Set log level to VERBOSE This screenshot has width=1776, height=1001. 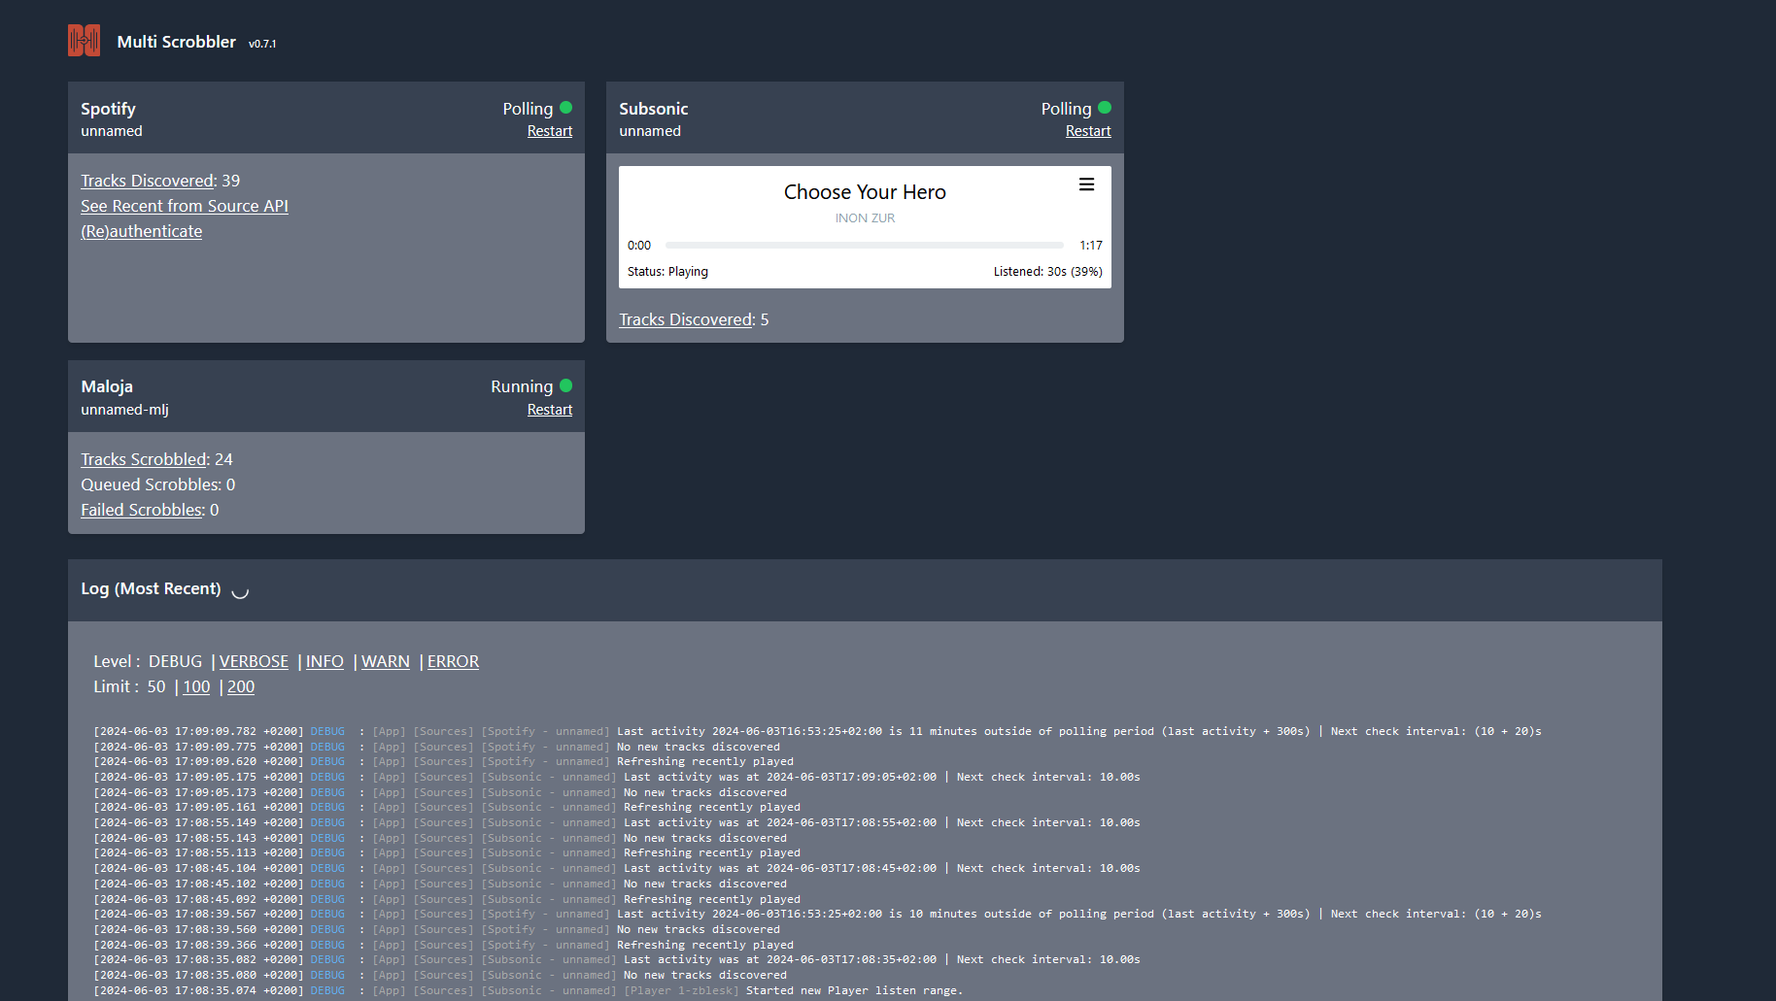pos(254,661)
